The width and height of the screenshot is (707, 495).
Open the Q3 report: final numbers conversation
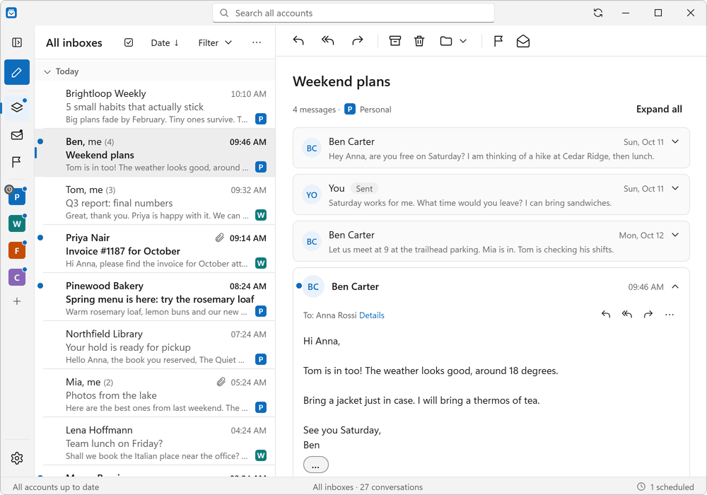(155, 201)
